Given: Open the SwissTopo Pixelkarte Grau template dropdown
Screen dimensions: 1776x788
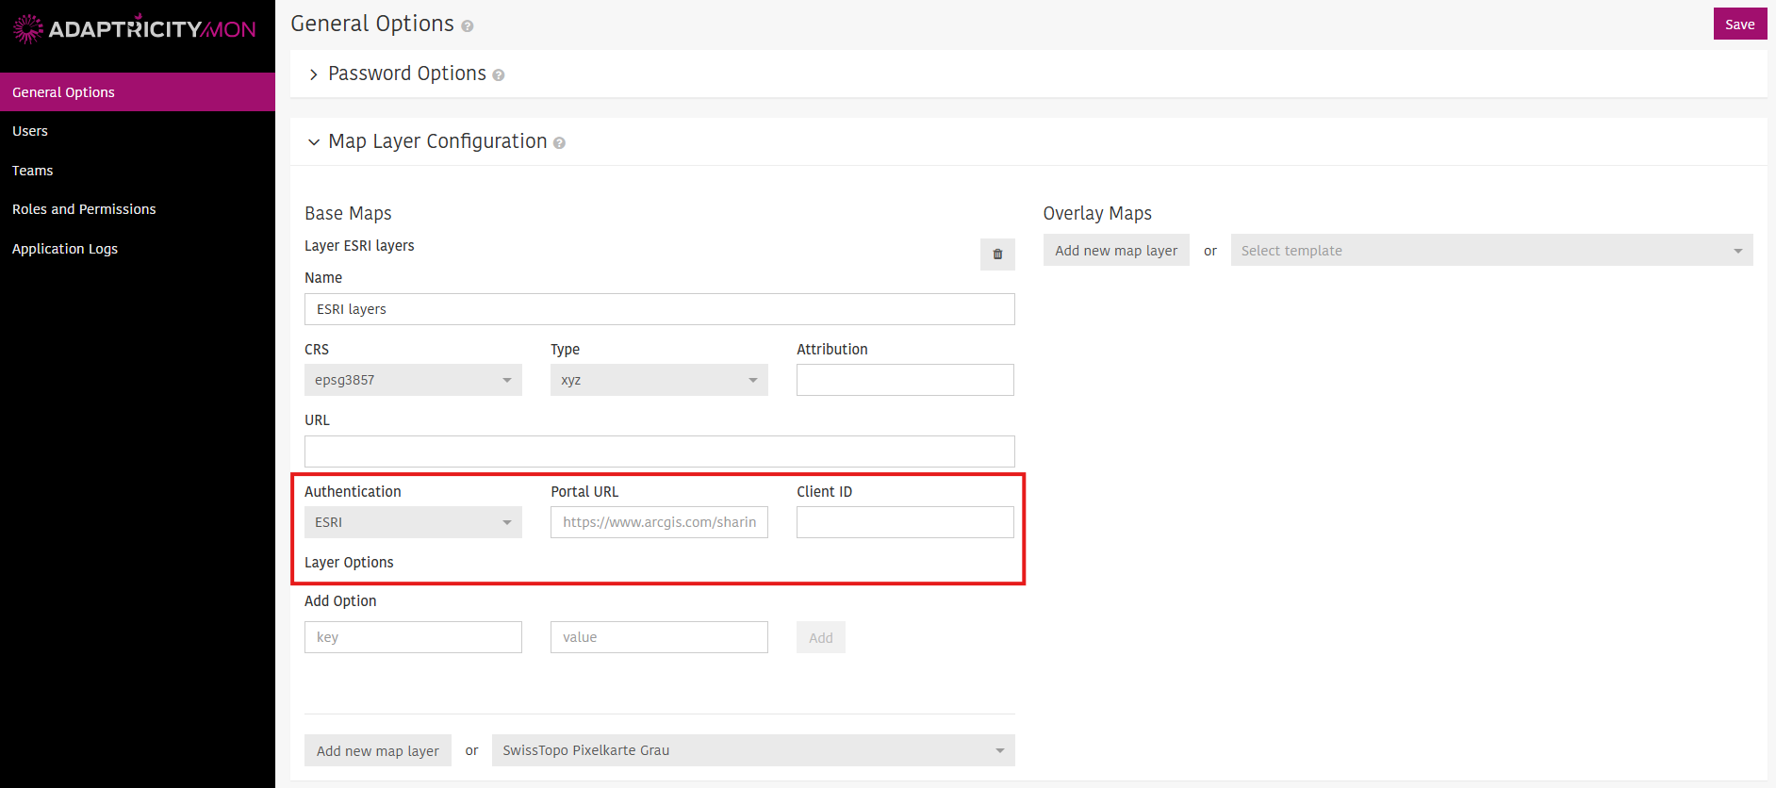Looking at the screenshot, I should click(753, 750).
